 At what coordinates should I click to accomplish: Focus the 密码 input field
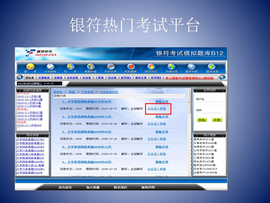click(x=209, y=115)
